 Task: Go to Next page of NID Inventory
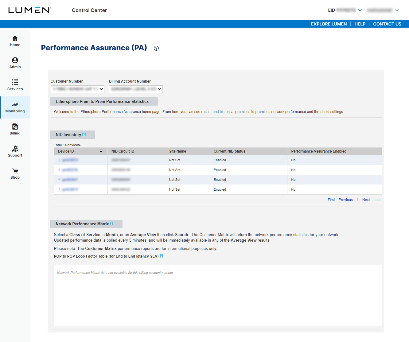[366, 200]
